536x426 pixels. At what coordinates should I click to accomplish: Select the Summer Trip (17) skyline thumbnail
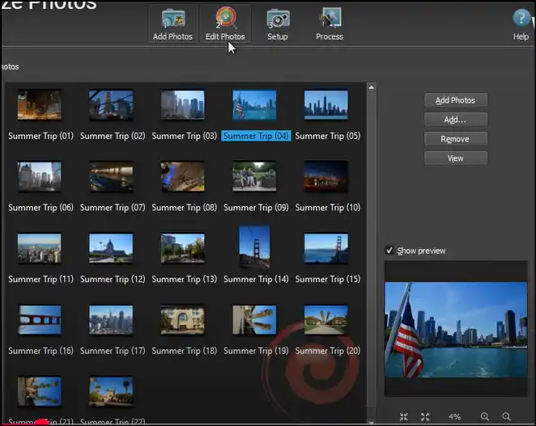[111, 320]
